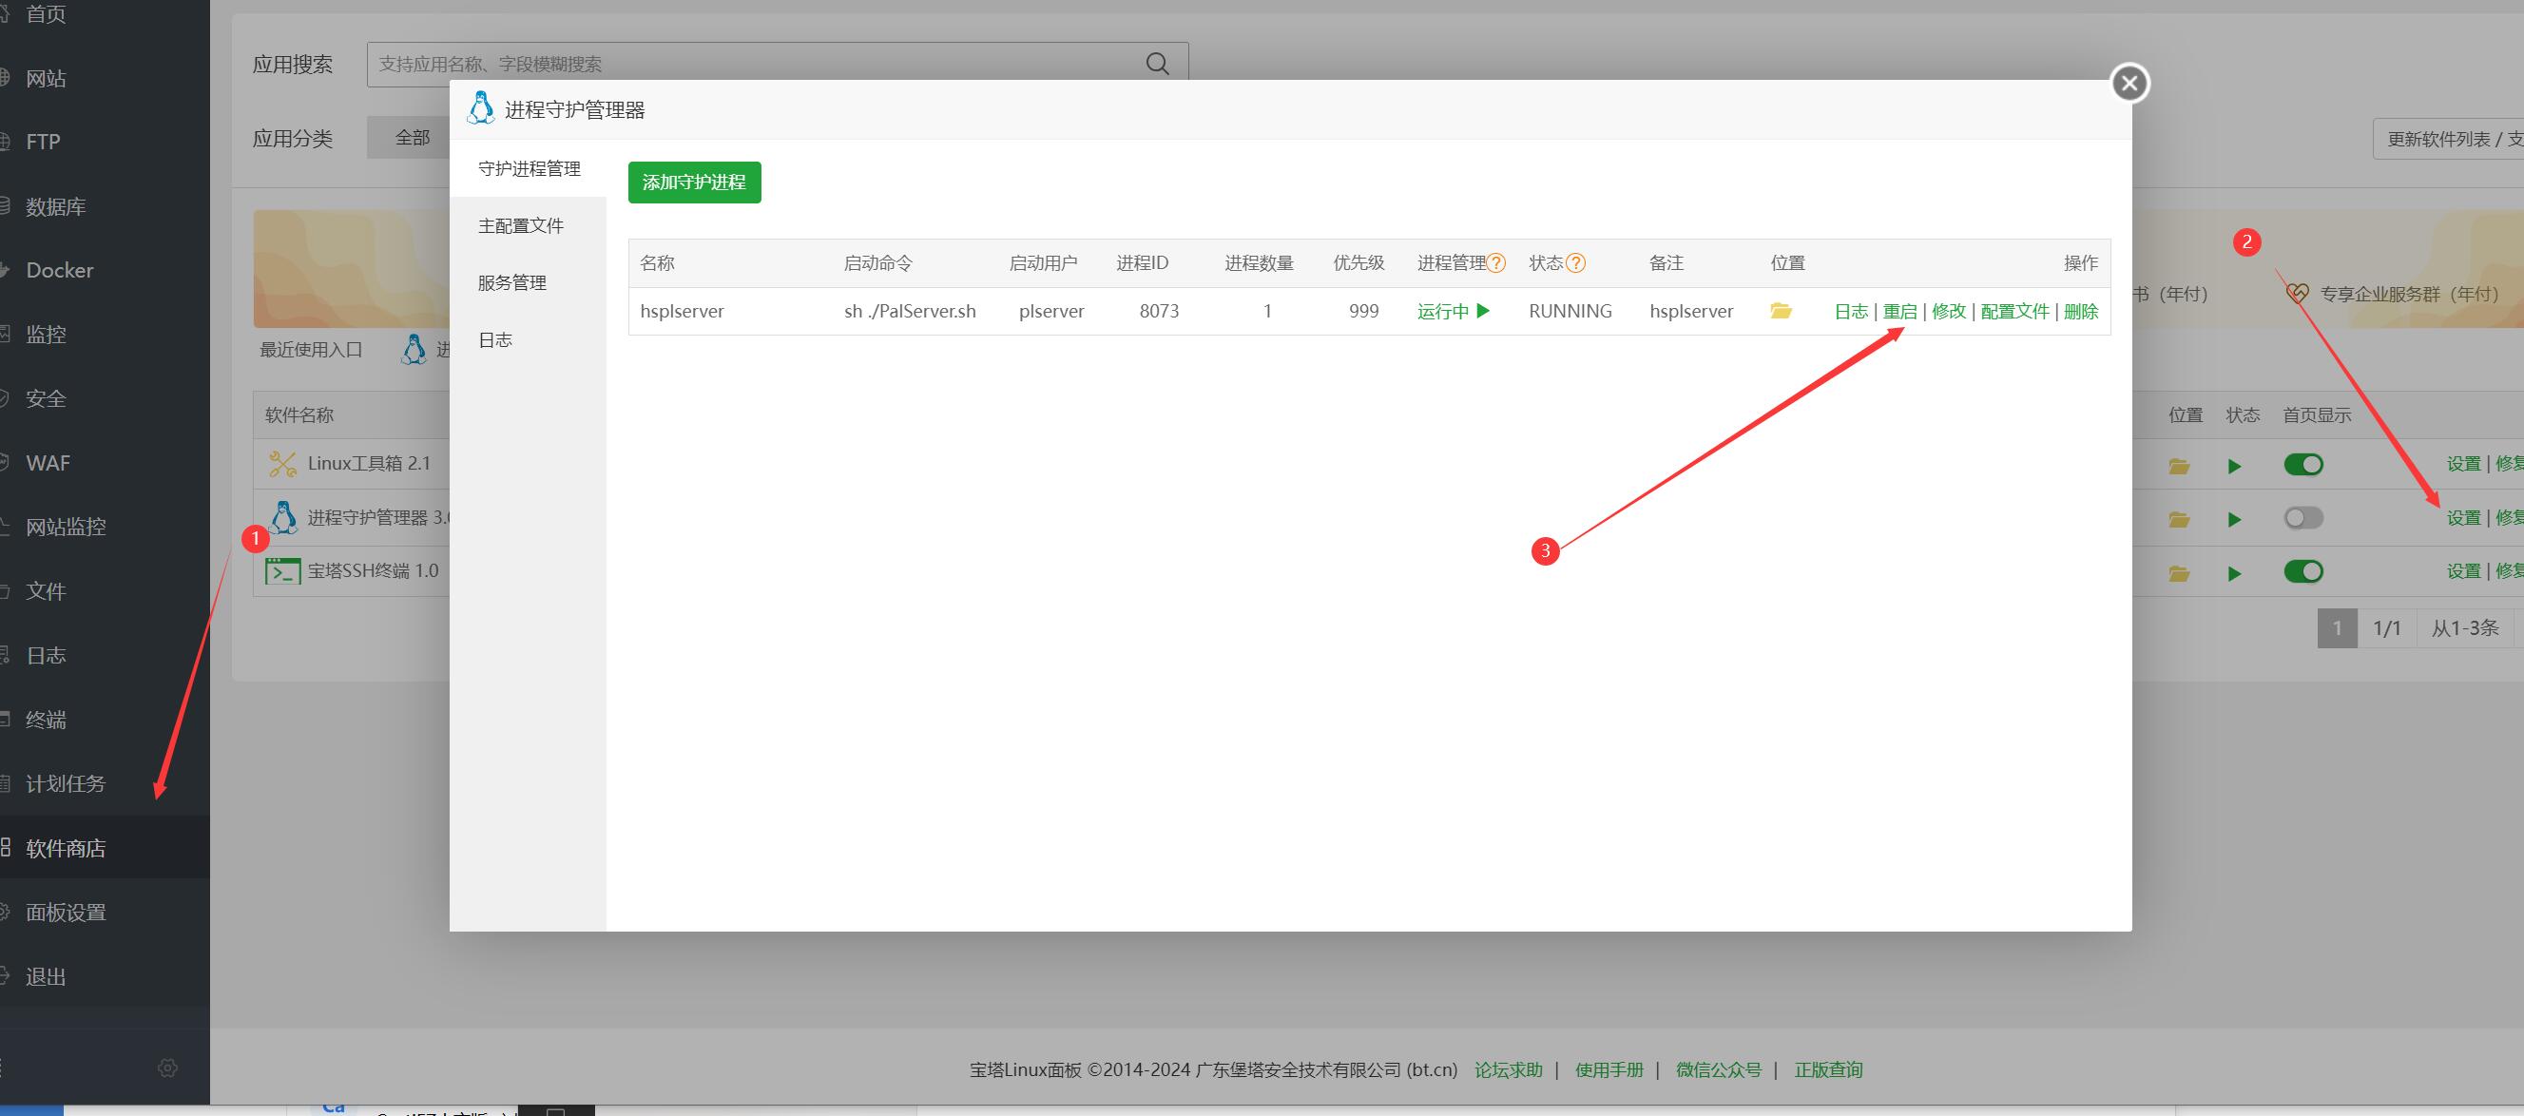Screen dimensions: 2524x1116
Task: Switch to 服务管理 tab
Action: (x=512, y=282)
